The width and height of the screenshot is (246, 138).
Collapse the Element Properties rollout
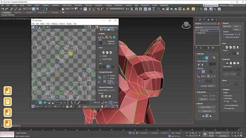(98, 87)
